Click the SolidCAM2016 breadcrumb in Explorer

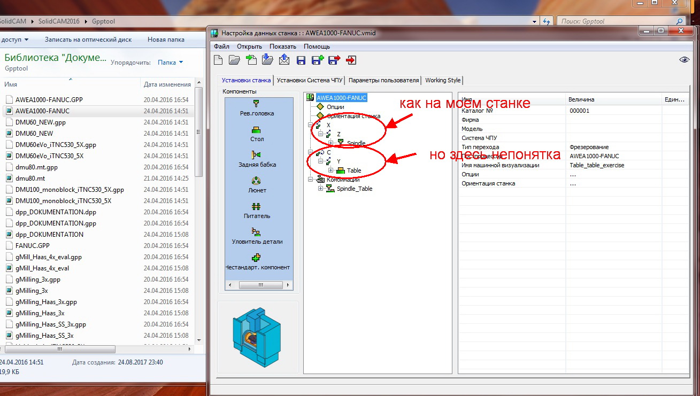click(58, 21)
